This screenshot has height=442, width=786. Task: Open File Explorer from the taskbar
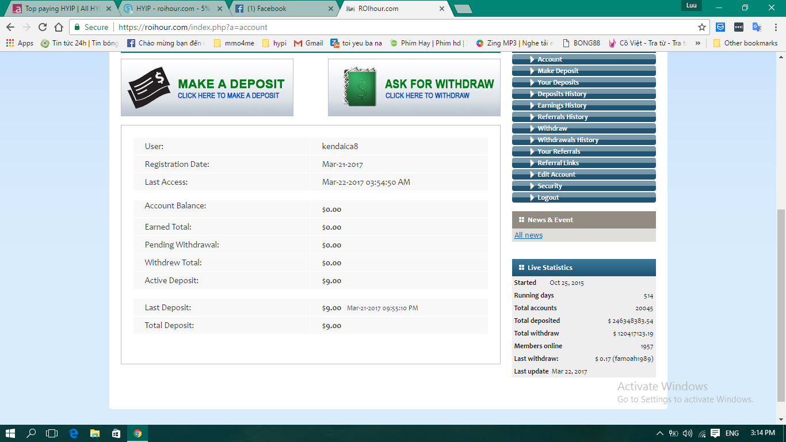[x=95, y=433]
